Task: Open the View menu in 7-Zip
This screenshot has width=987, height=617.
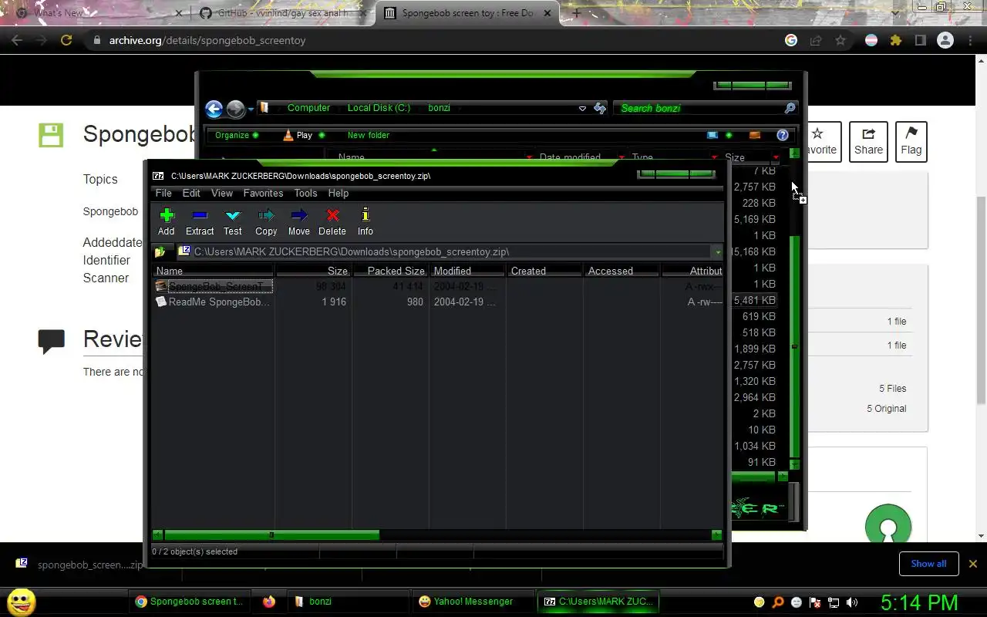Action: (222, 193)
